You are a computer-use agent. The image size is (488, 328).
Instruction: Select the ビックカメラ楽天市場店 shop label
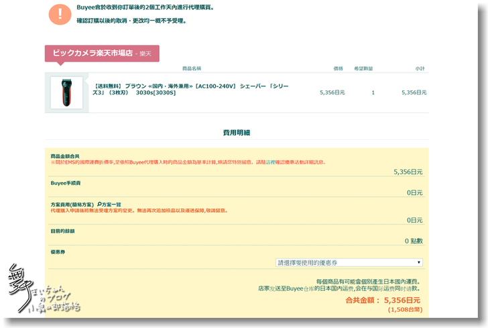click(x=102, y=53)
